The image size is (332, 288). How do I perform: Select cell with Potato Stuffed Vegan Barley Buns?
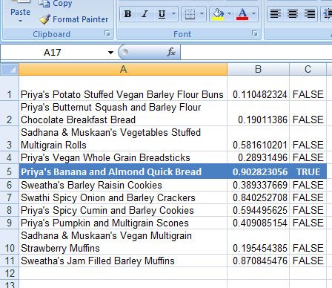[x=123, y=88]
